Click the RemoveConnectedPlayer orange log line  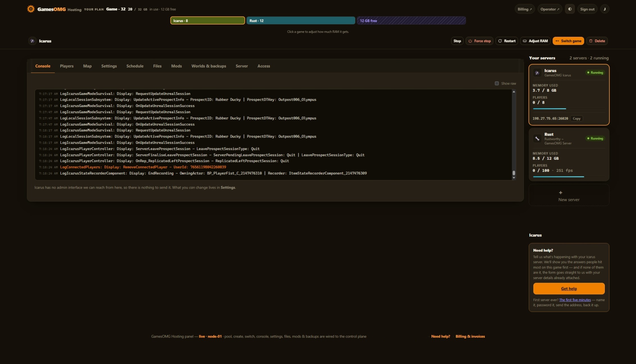click(143, 167)
